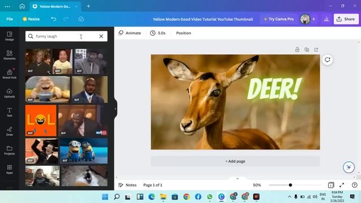
Task: Add a new page icon above canvas
Action: 316,50
